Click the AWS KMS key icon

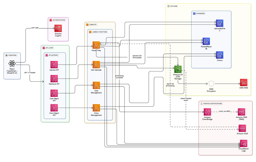tap(244, 83)
